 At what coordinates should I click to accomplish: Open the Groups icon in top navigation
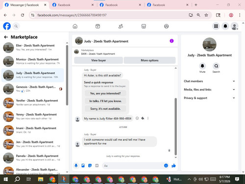tap(166, 26)
